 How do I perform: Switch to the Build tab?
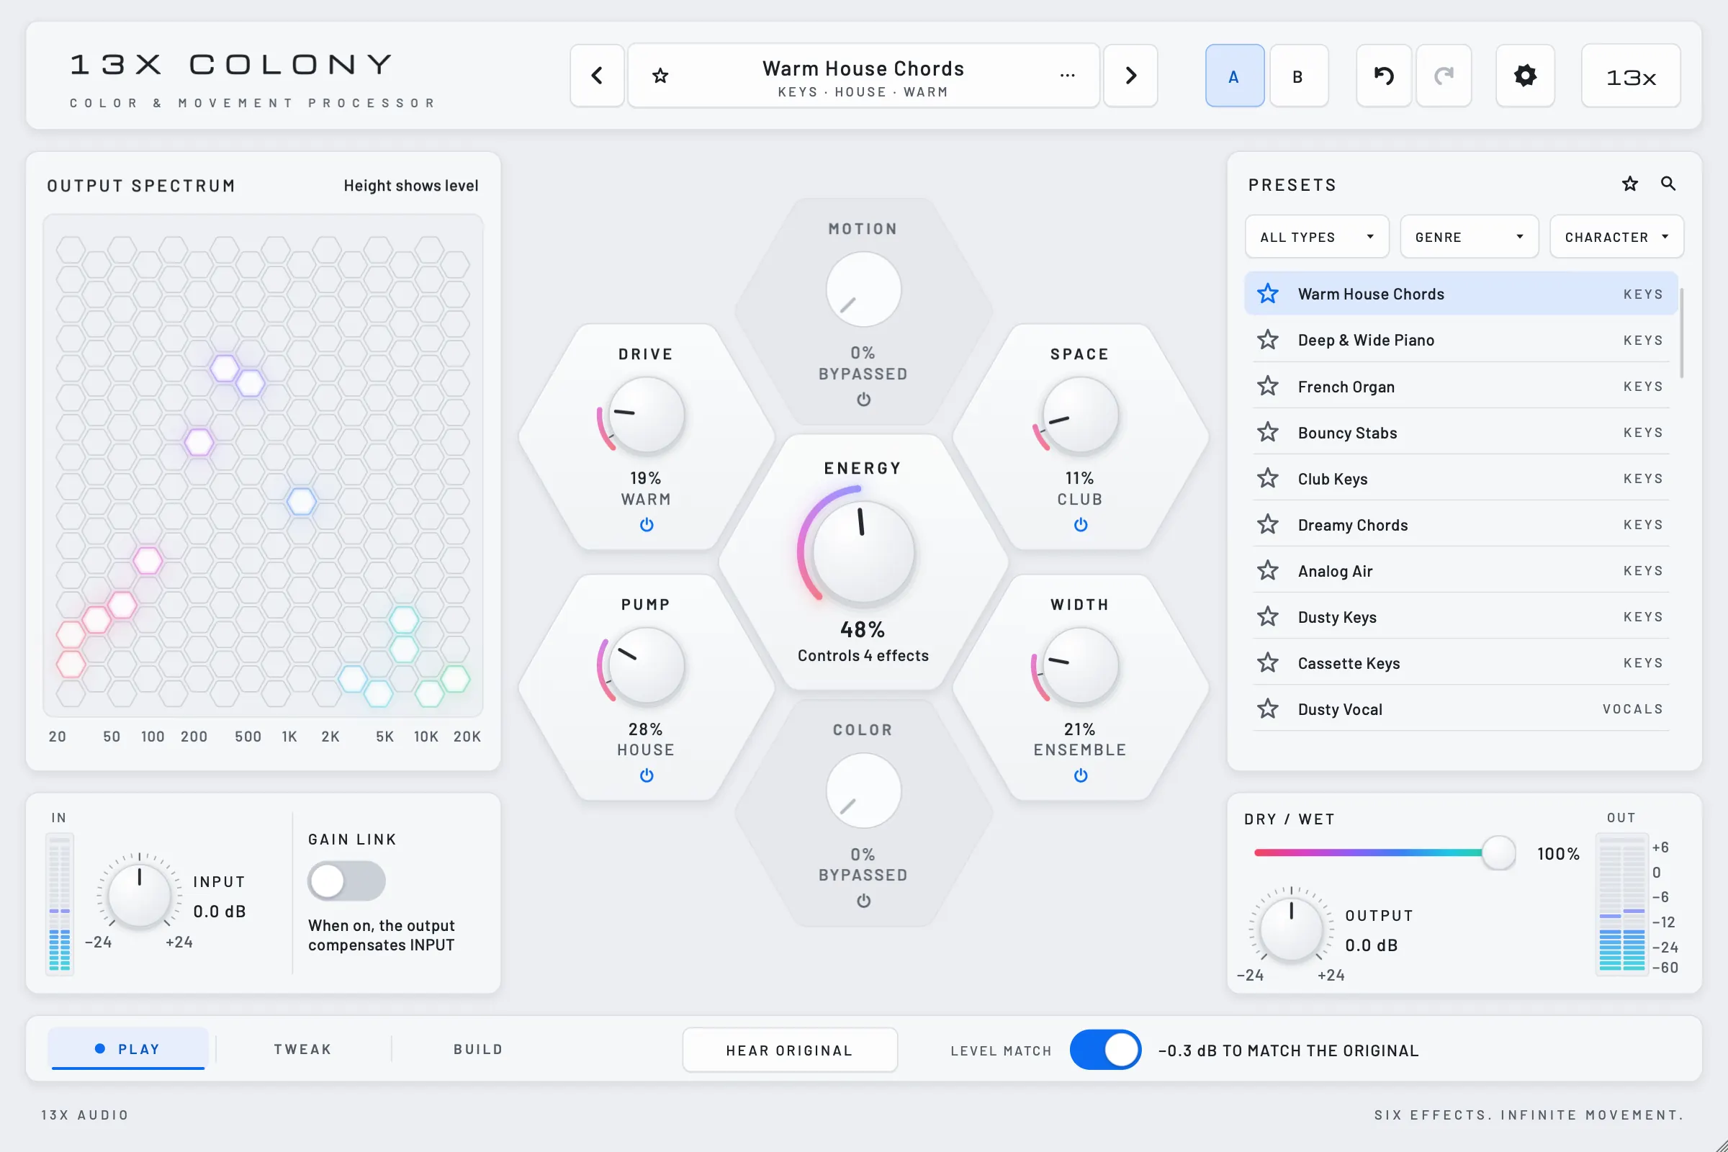(x=478, y=1049)
